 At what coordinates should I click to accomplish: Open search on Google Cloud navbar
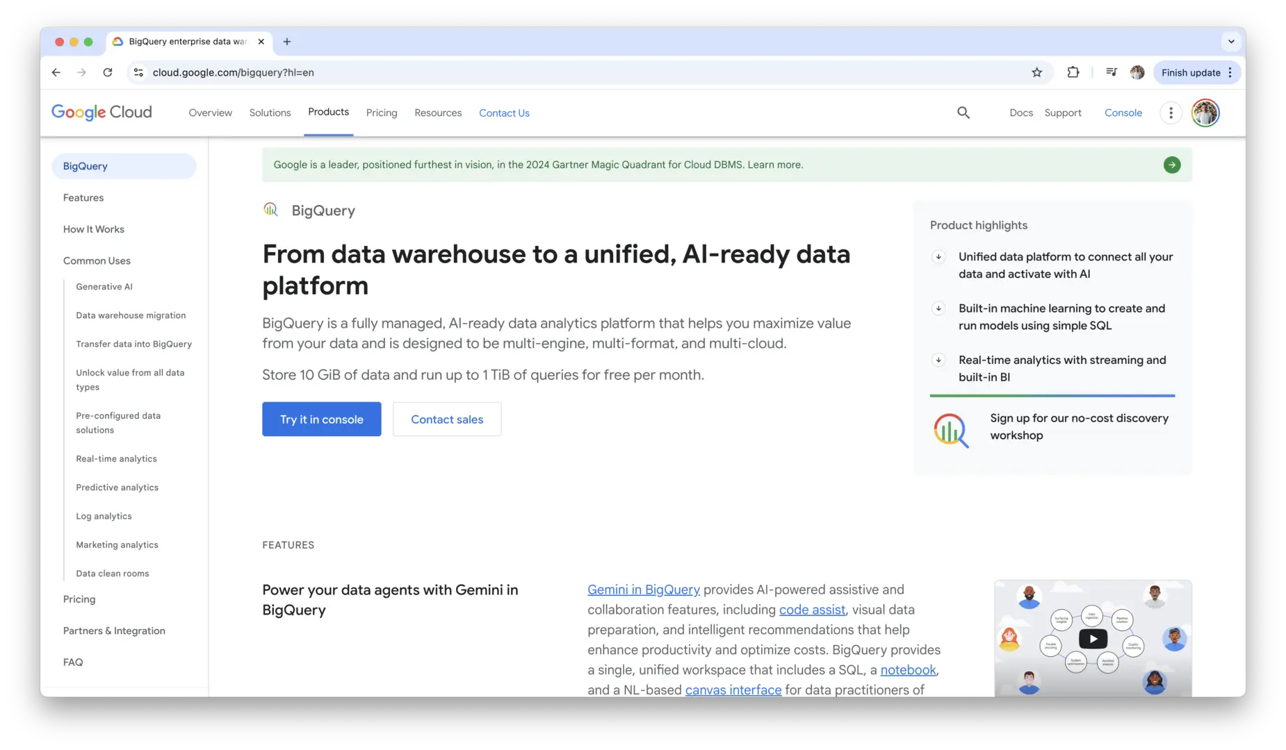click(x=963, y=112)
